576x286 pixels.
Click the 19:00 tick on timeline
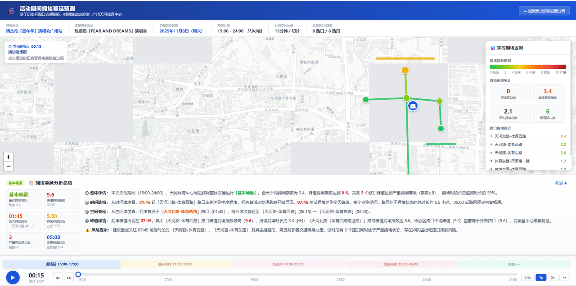255,279
